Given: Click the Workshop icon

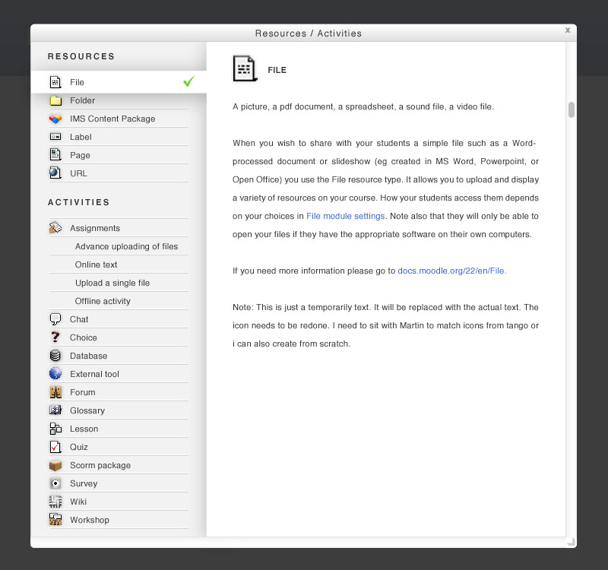Looking at the screenshot, I should click(55, 520).
